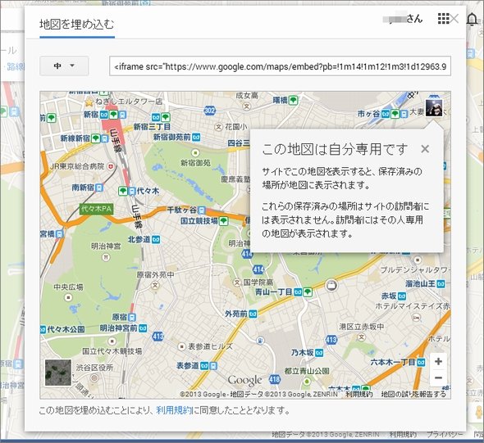Click the 代々木PA parking area label

96,209
